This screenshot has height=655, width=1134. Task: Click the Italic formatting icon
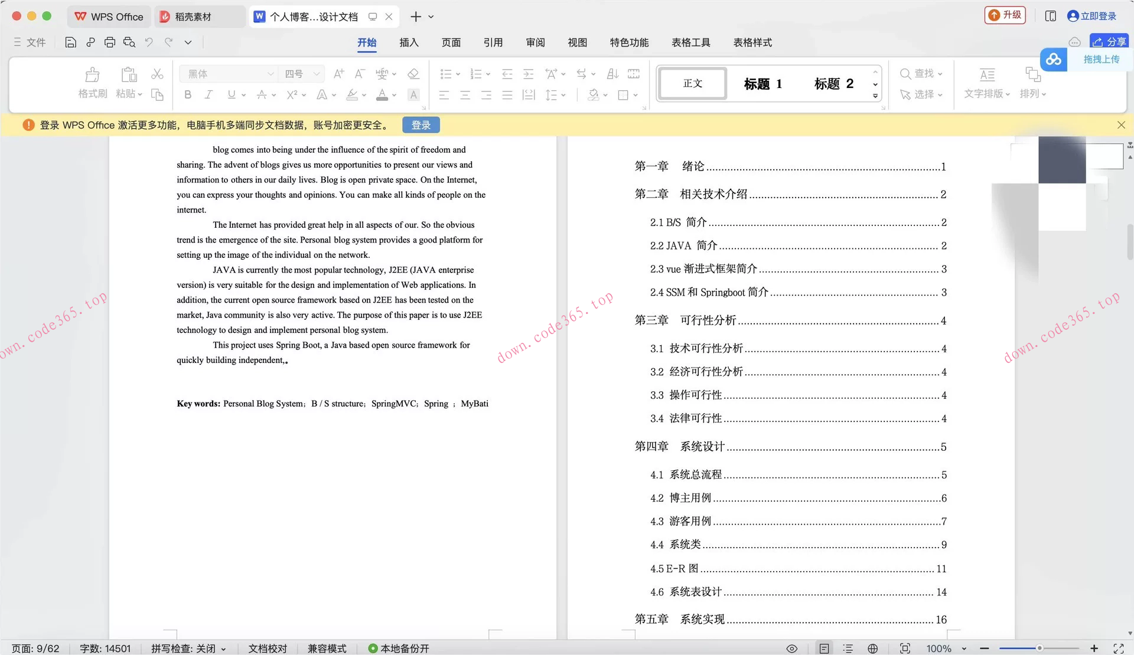[x=208, y=95]
